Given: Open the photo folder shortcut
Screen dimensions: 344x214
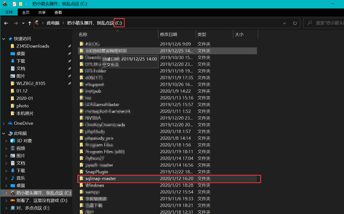Looking at the screenshot, I should [22, 106].
